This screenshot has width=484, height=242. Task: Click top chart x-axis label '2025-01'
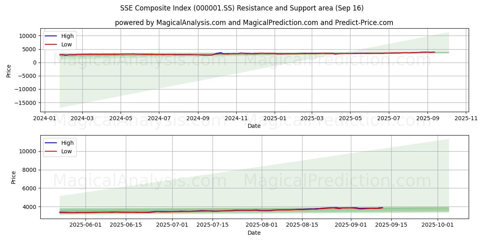point(275,119)
